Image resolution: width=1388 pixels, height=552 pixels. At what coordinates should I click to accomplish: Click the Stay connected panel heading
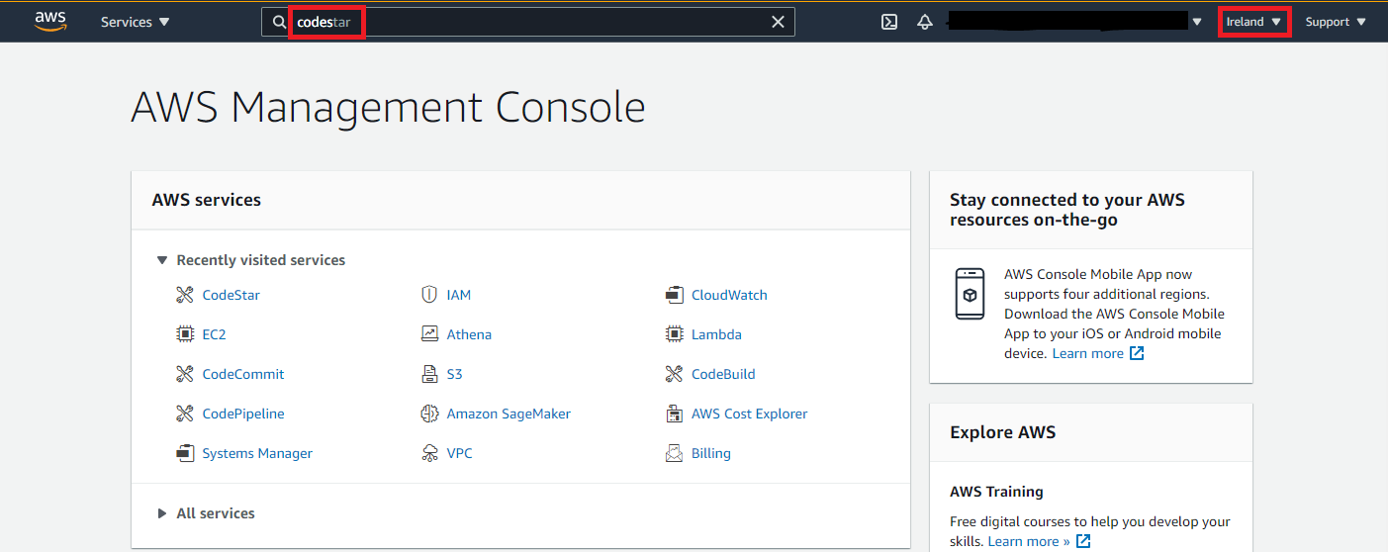[1067, 210]
